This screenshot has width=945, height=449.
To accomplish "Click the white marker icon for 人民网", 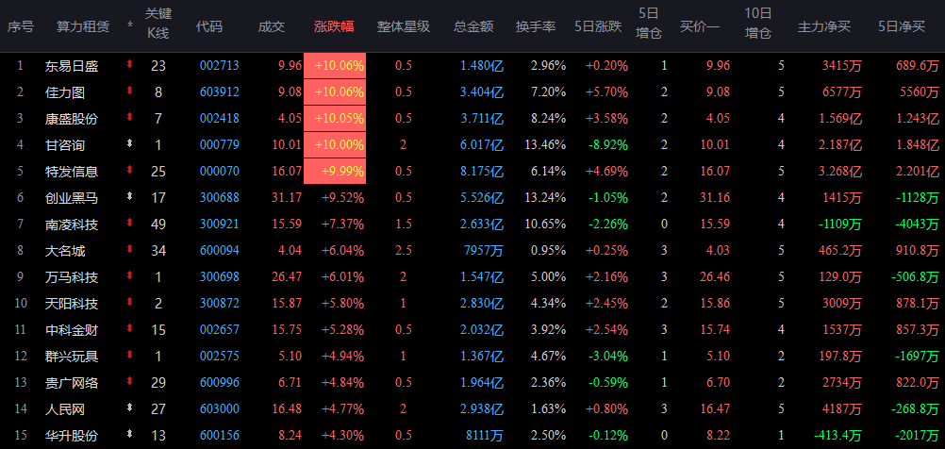I will click(x=129, y=407).
